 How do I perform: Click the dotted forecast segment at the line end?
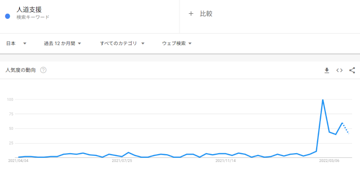point(346,128)
